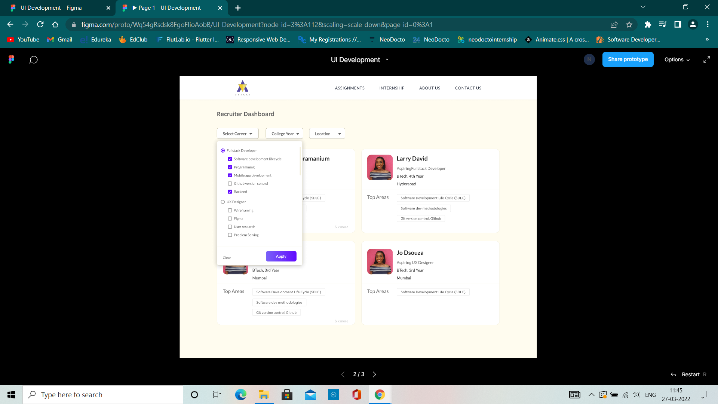Click the user avatar badge
This screenshot has width=718, height=404.
589,59
